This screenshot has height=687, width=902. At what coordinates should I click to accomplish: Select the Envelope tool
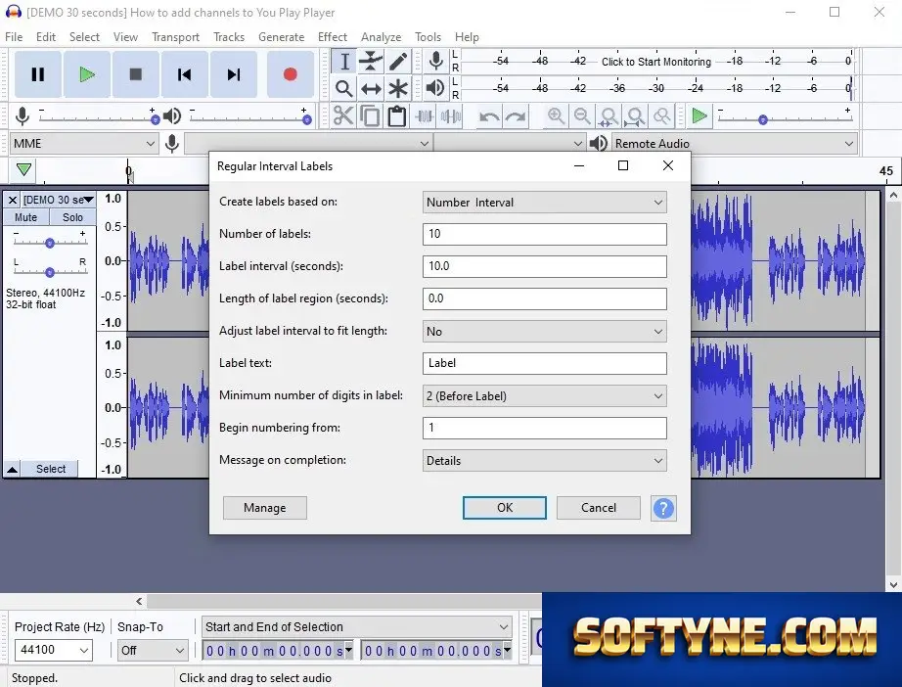[x=371, y=61]
